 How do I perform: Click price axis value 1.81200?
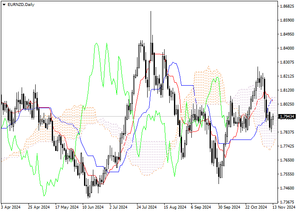pos(287,90)
